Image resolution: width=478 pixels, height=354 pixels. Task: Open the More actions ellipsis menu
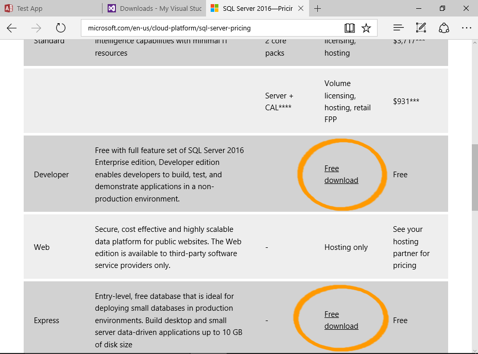[x=466, y=28]
